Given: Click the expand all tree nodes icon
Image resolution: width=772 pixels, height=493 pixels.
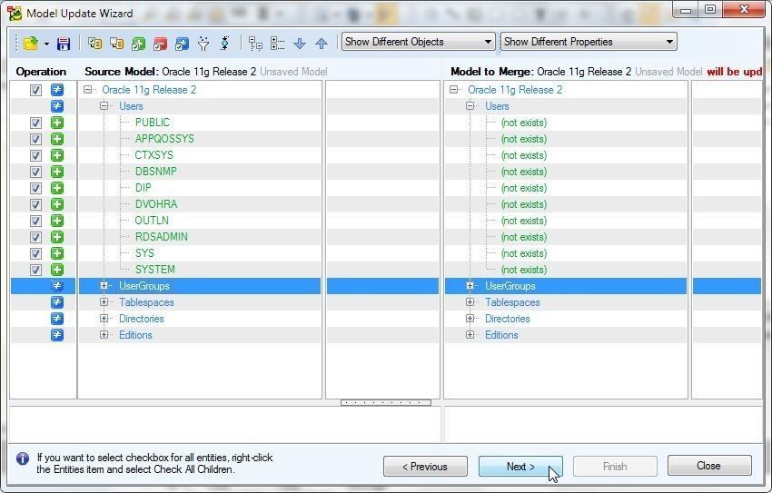Looking at the screenshot, I should click(x=277, y=44).
